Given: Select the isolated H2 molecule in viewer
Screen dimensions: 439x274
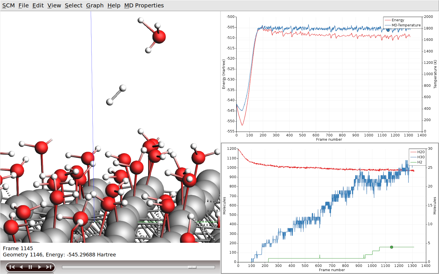Looking at the screenshot, I should tap(116, 95).
